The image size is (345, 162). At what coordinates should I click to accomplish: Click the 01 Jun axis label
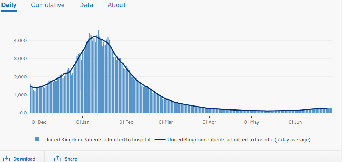(295, 122)
